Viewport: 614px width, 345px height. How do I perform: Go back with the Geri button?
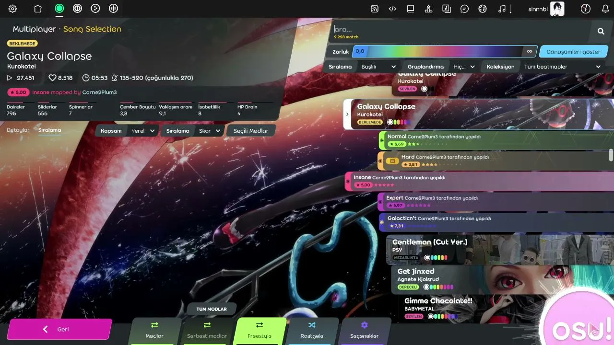(59, 329)
